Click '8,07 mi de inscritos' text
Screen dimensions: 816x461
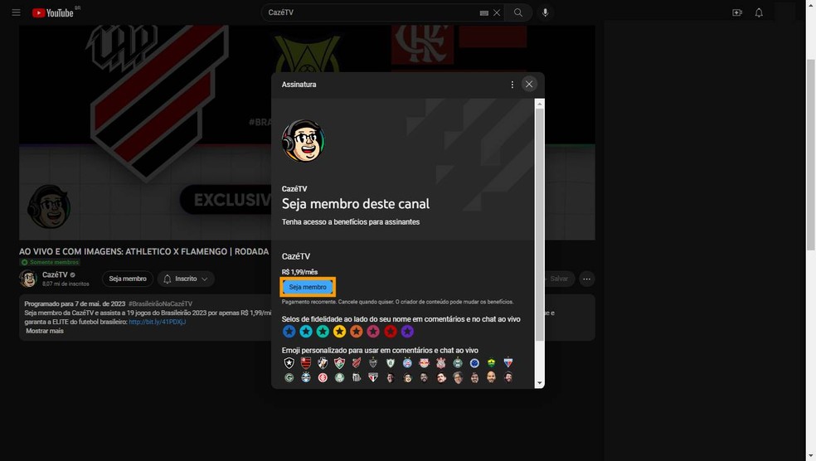(66, 284)
